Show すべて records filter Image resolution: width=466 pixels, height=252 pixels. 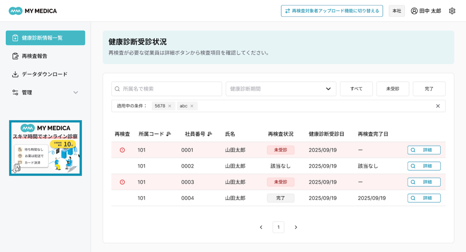(356, 89)
